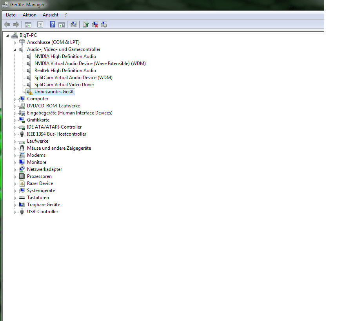Screen dimensions: 354x321
Task: Click the BigT-PC computer icon
Action: click(x=15, y=35)
